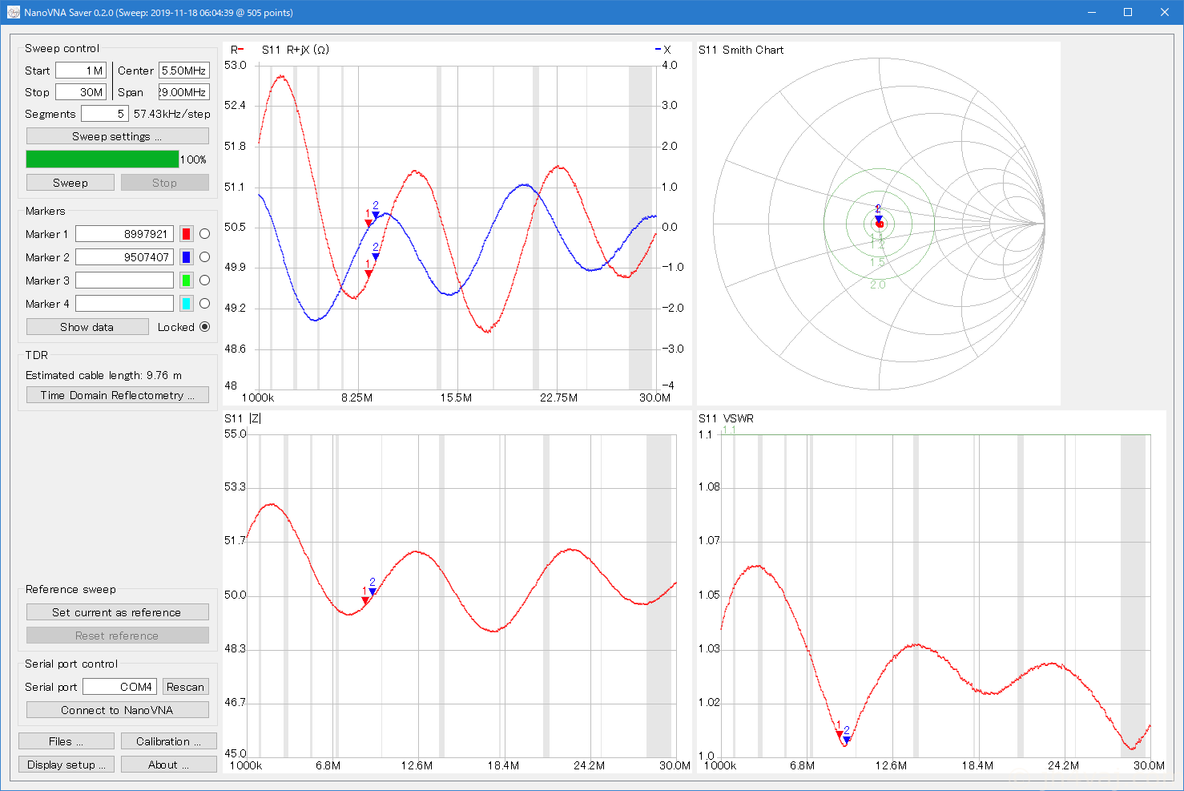Click Connect to NanoVNA button
Viewport: 1184px width, 791px height.
(117, 710)
